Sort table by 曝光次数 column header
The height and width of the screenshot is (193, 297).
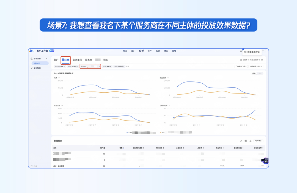[x=160, y=148]
